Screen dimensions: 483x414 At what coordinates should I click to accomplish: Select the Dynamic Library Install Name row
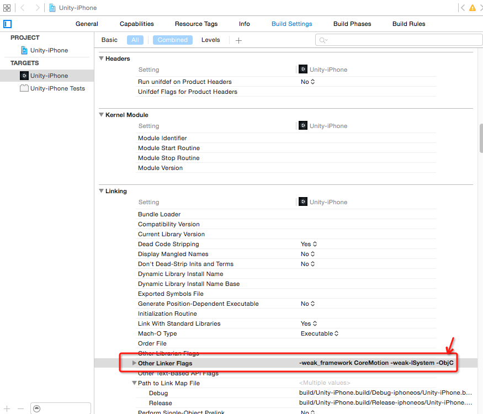pyautogui.click(x=286, y=274)
